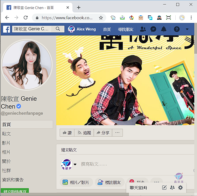Click the green envelope extension icon
Viewport: 197px width, 196px height.
pyautogui.click(x=122, y=18)
